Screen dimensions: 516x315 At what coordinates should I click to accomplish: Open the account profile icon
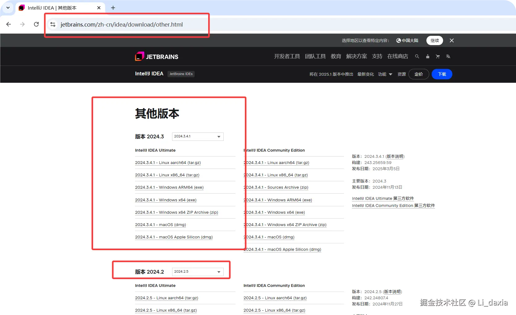[x=428, y=56]
